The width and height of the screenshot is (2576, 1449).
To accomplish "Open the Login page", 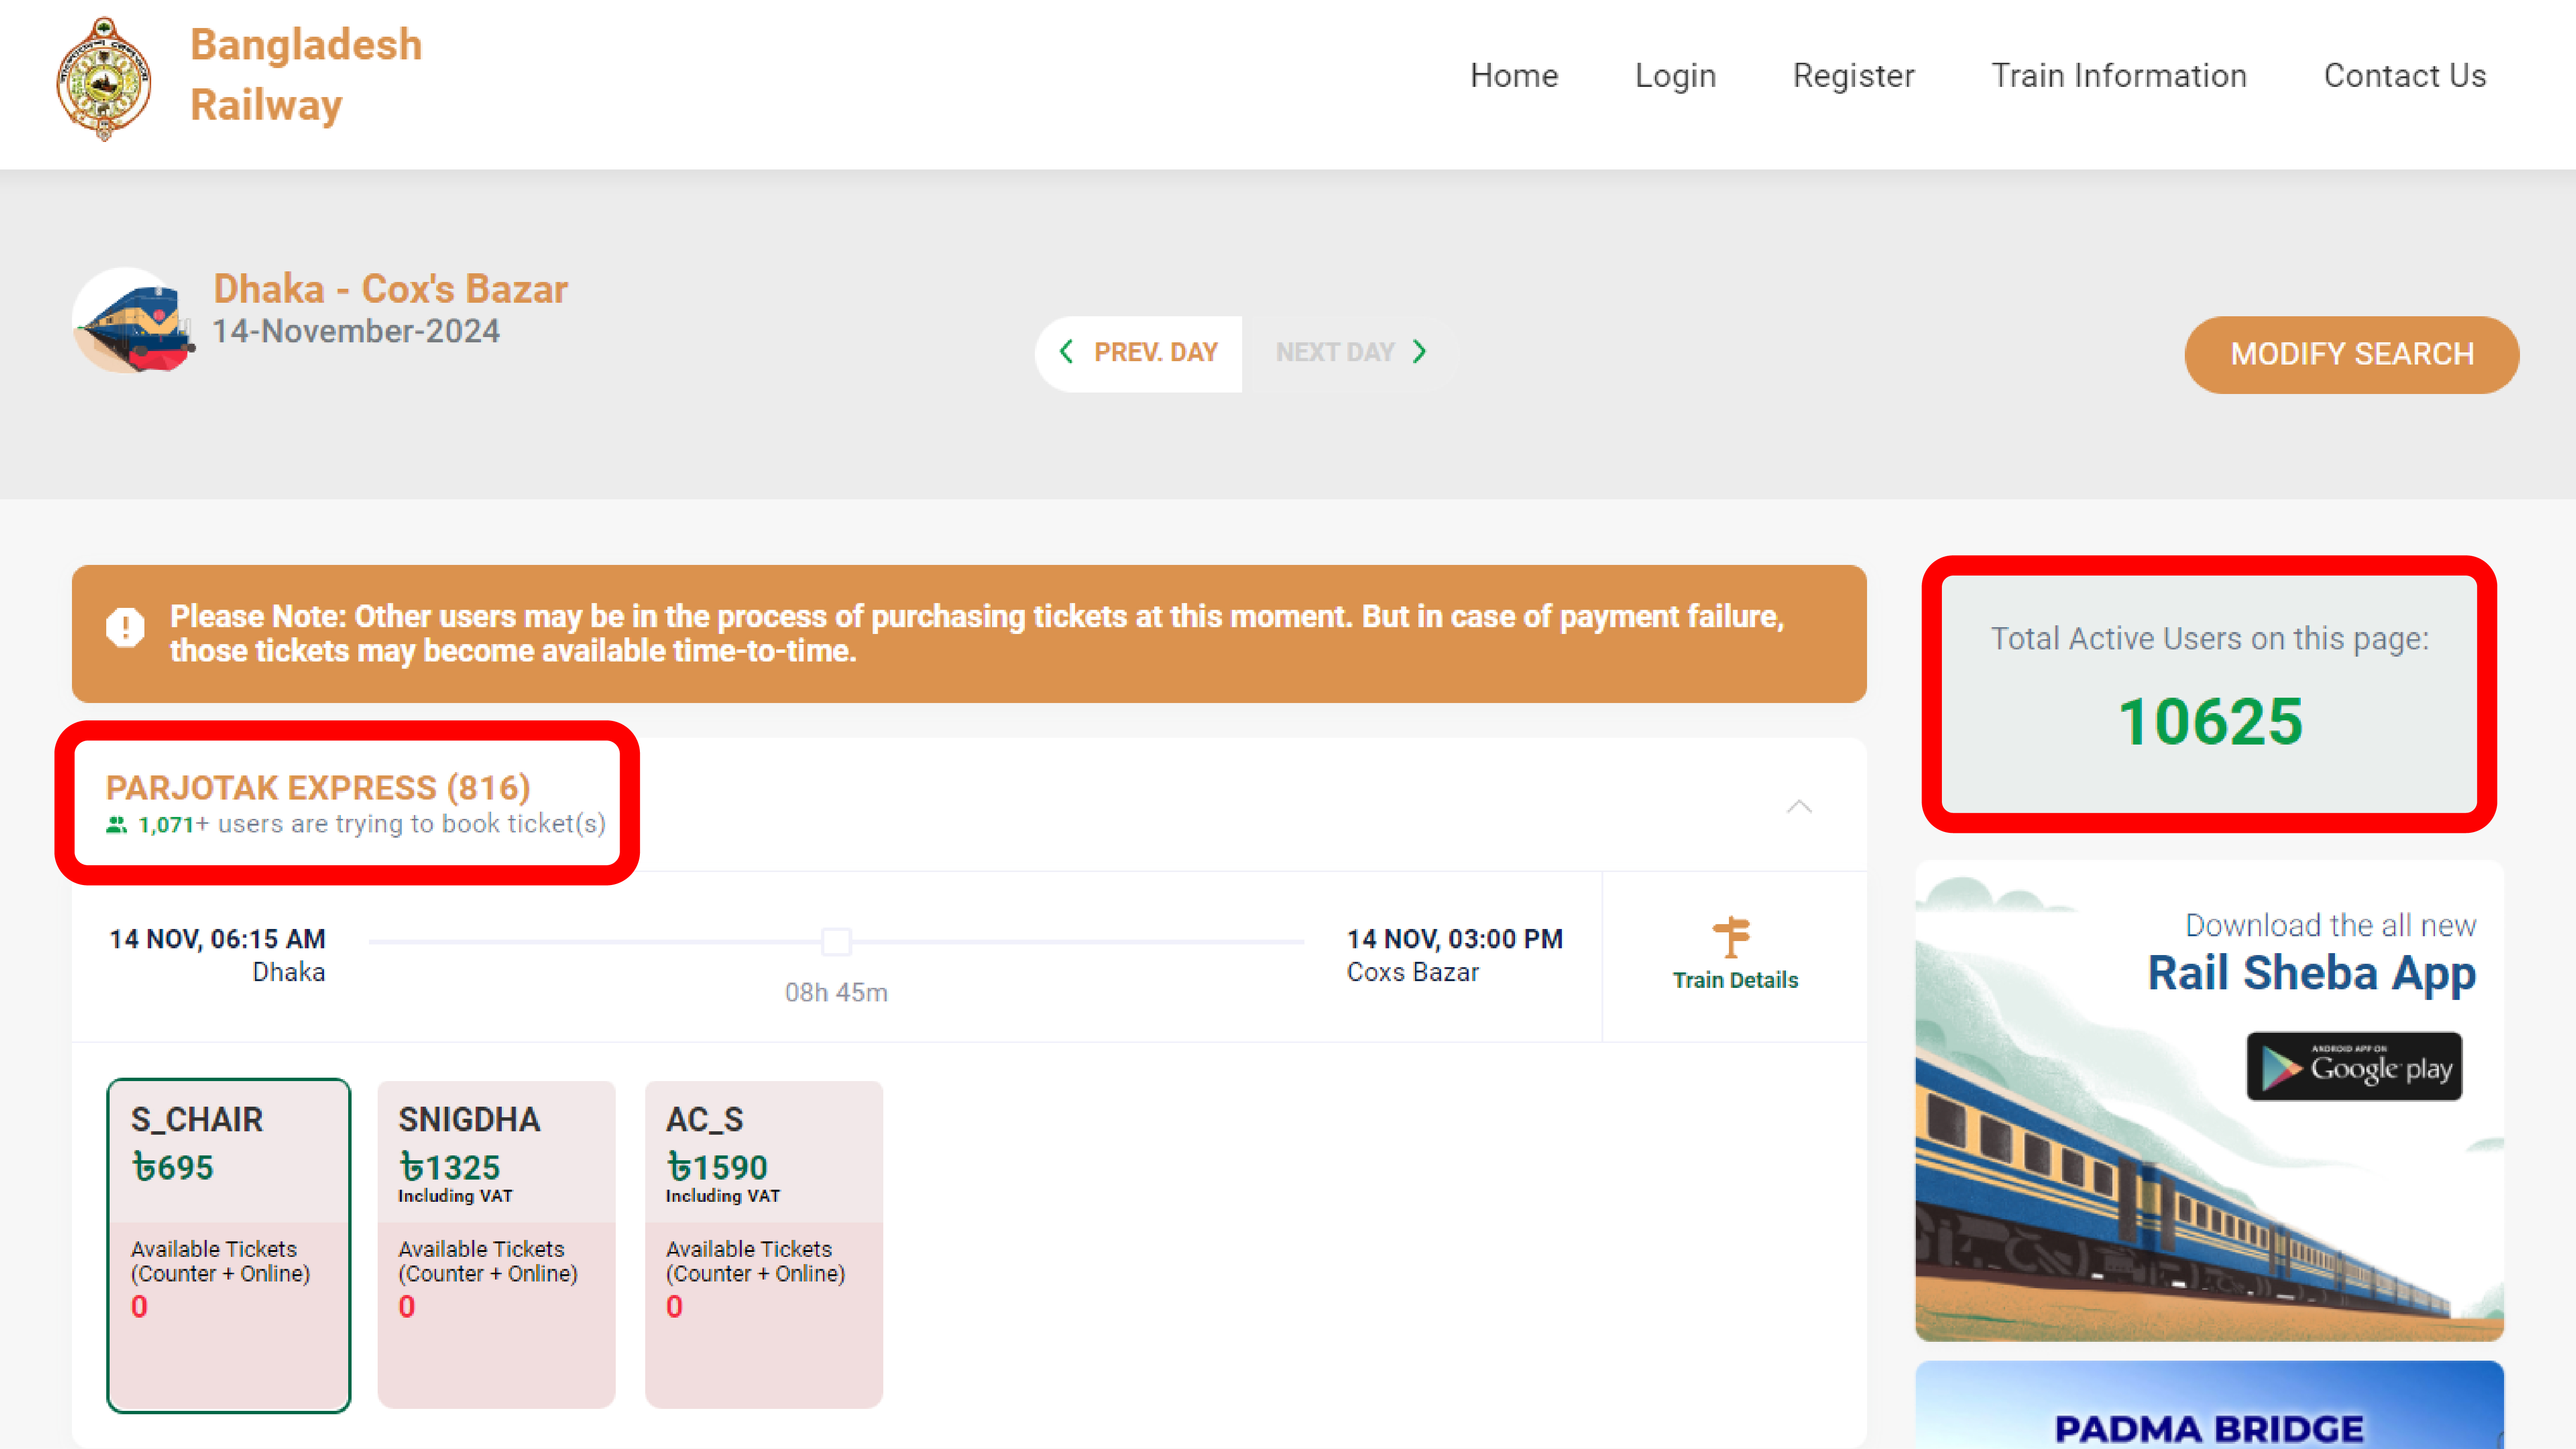I will 1675,76.
